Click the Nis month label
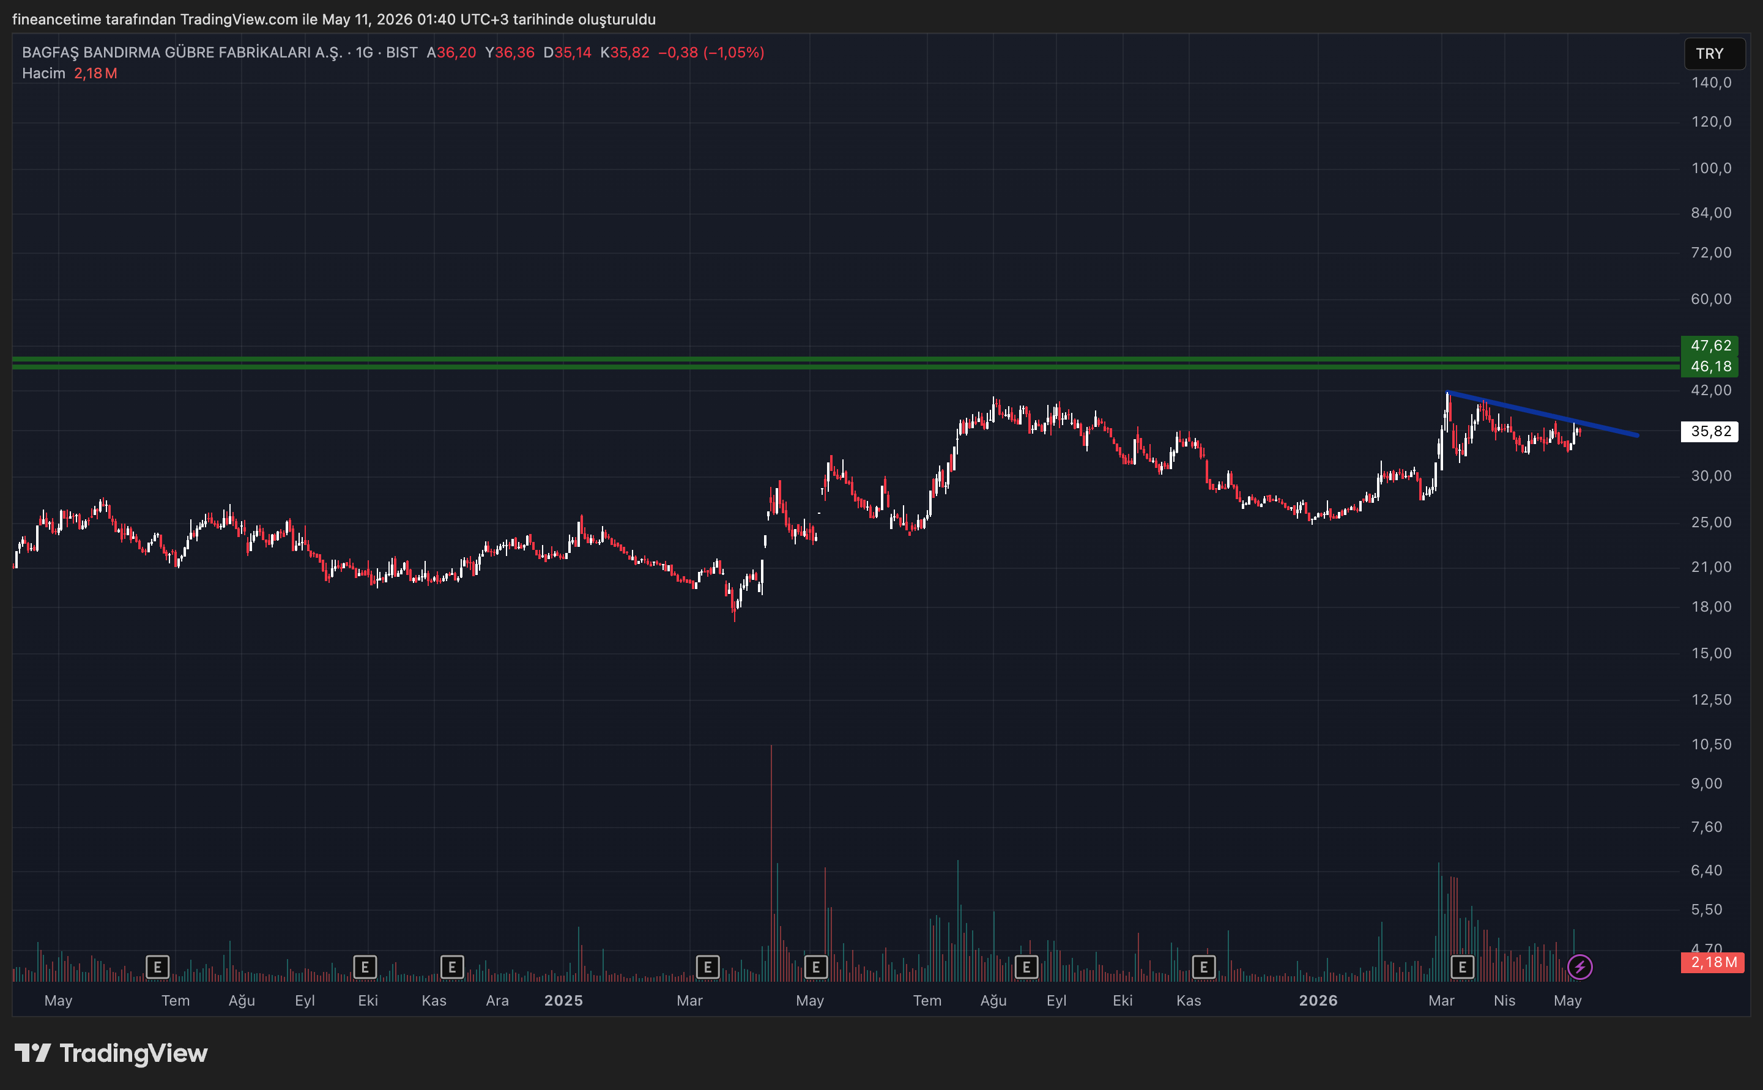The width and height of the screenshot is (1763, 1090). pyautogui.click(x=1504, y=1001)
